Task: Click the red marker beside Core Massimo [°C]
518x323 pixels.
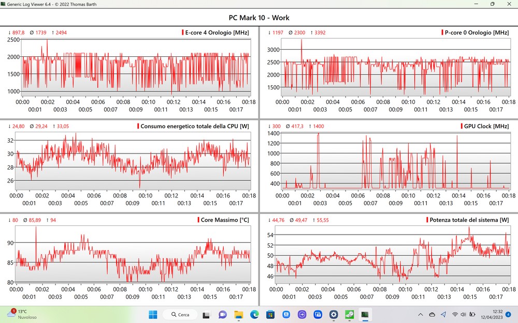Action: coord(198,220)
